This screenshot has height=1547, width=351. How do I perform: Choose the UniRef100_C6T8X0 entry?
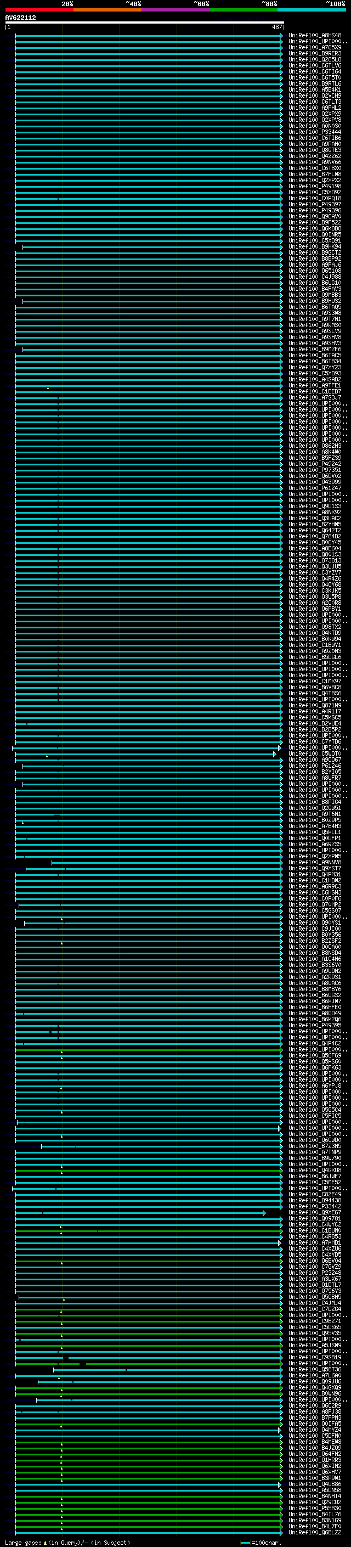[314, 168]
